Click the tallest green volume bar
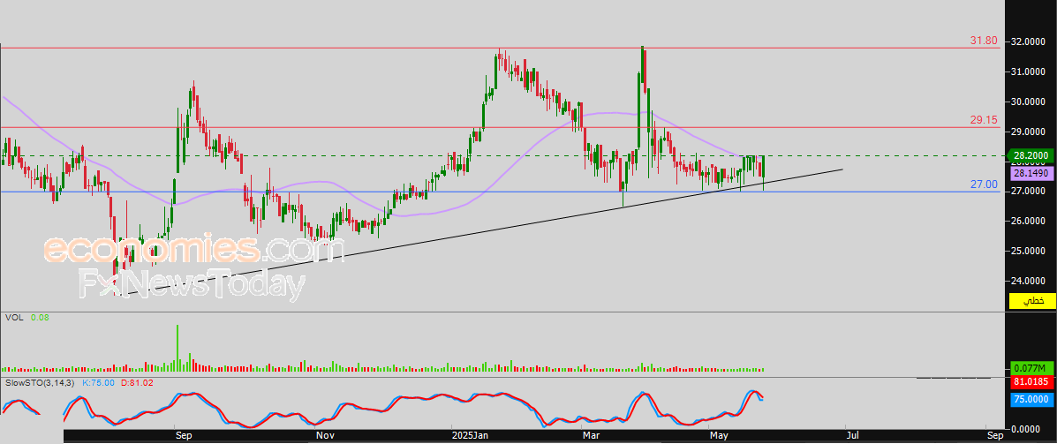The image size is (1057, 444). click(178, 348)
